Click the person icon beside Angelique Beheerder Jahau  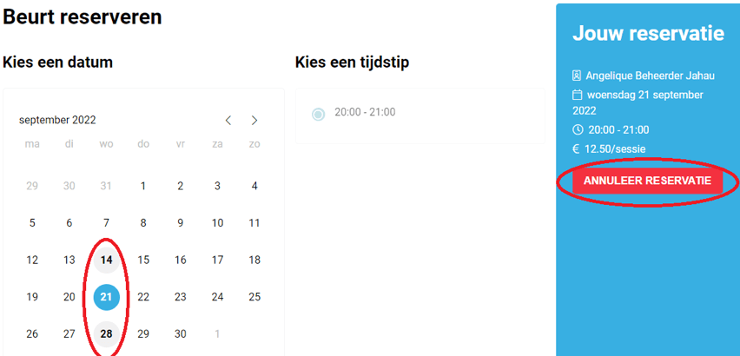pos(576,76)
